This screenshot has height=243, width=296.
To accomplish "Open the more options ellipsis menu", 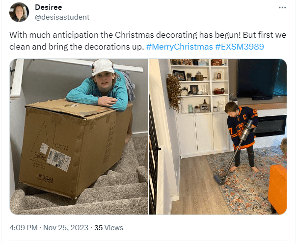I will tap(282, 8).
